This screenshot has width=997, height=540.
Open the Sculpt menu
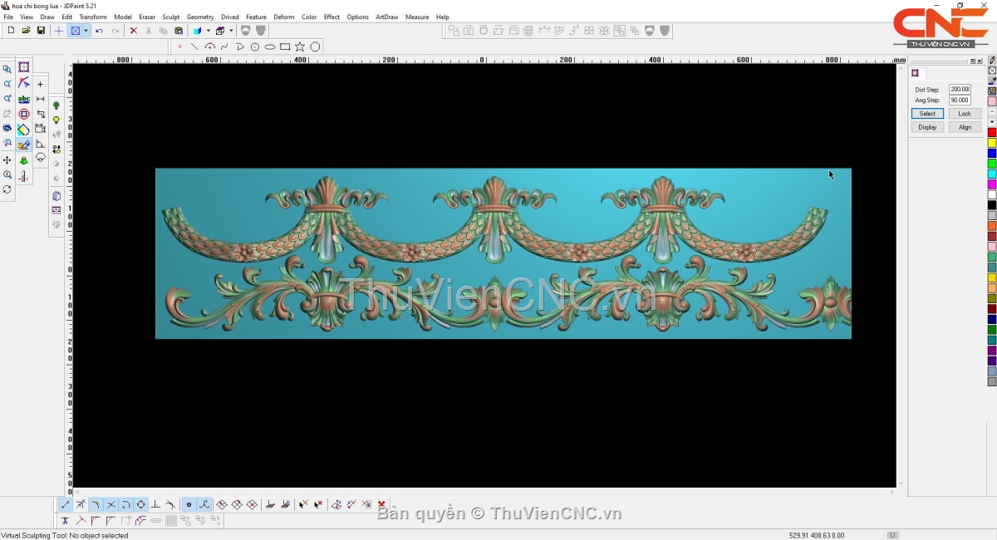click(x=170, y=17)
